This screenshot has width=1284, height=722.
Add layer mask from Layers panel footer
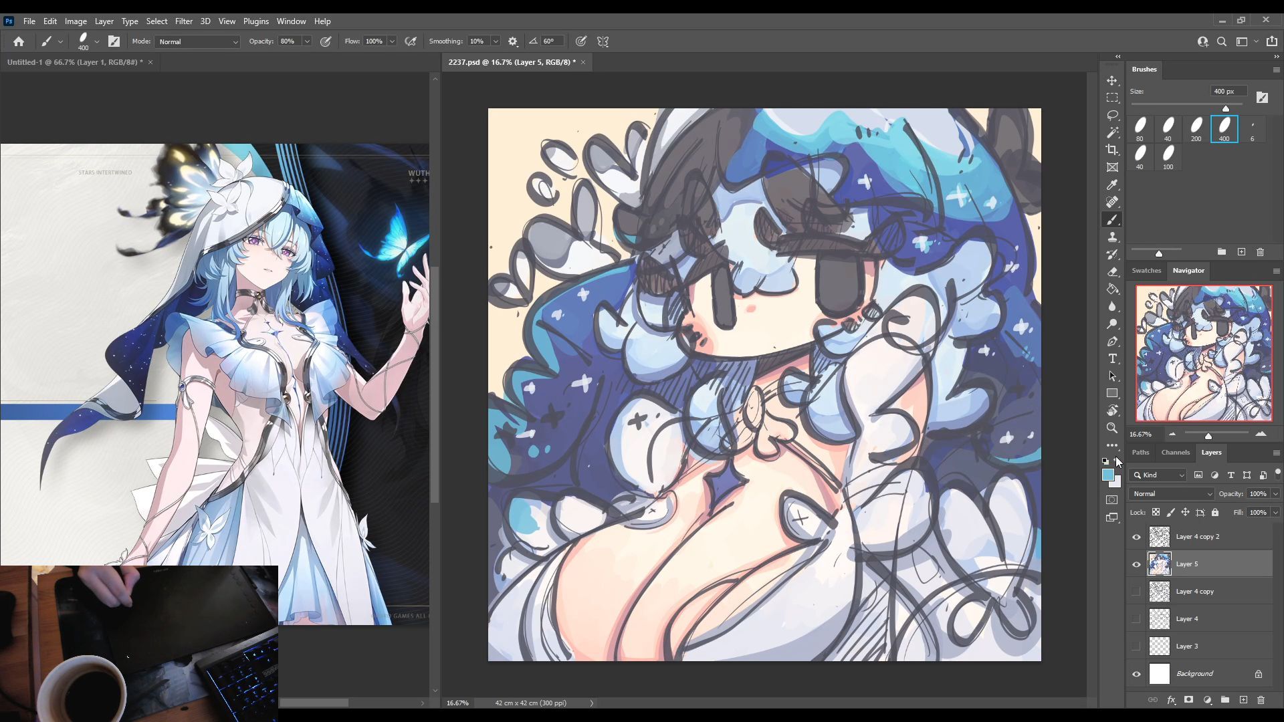pos(1188,700)
